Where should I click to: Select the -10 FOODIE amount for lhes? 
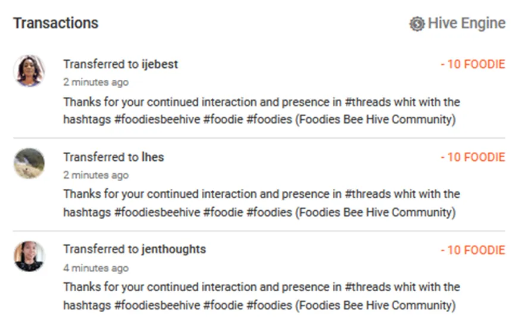[x=473, y=157]
